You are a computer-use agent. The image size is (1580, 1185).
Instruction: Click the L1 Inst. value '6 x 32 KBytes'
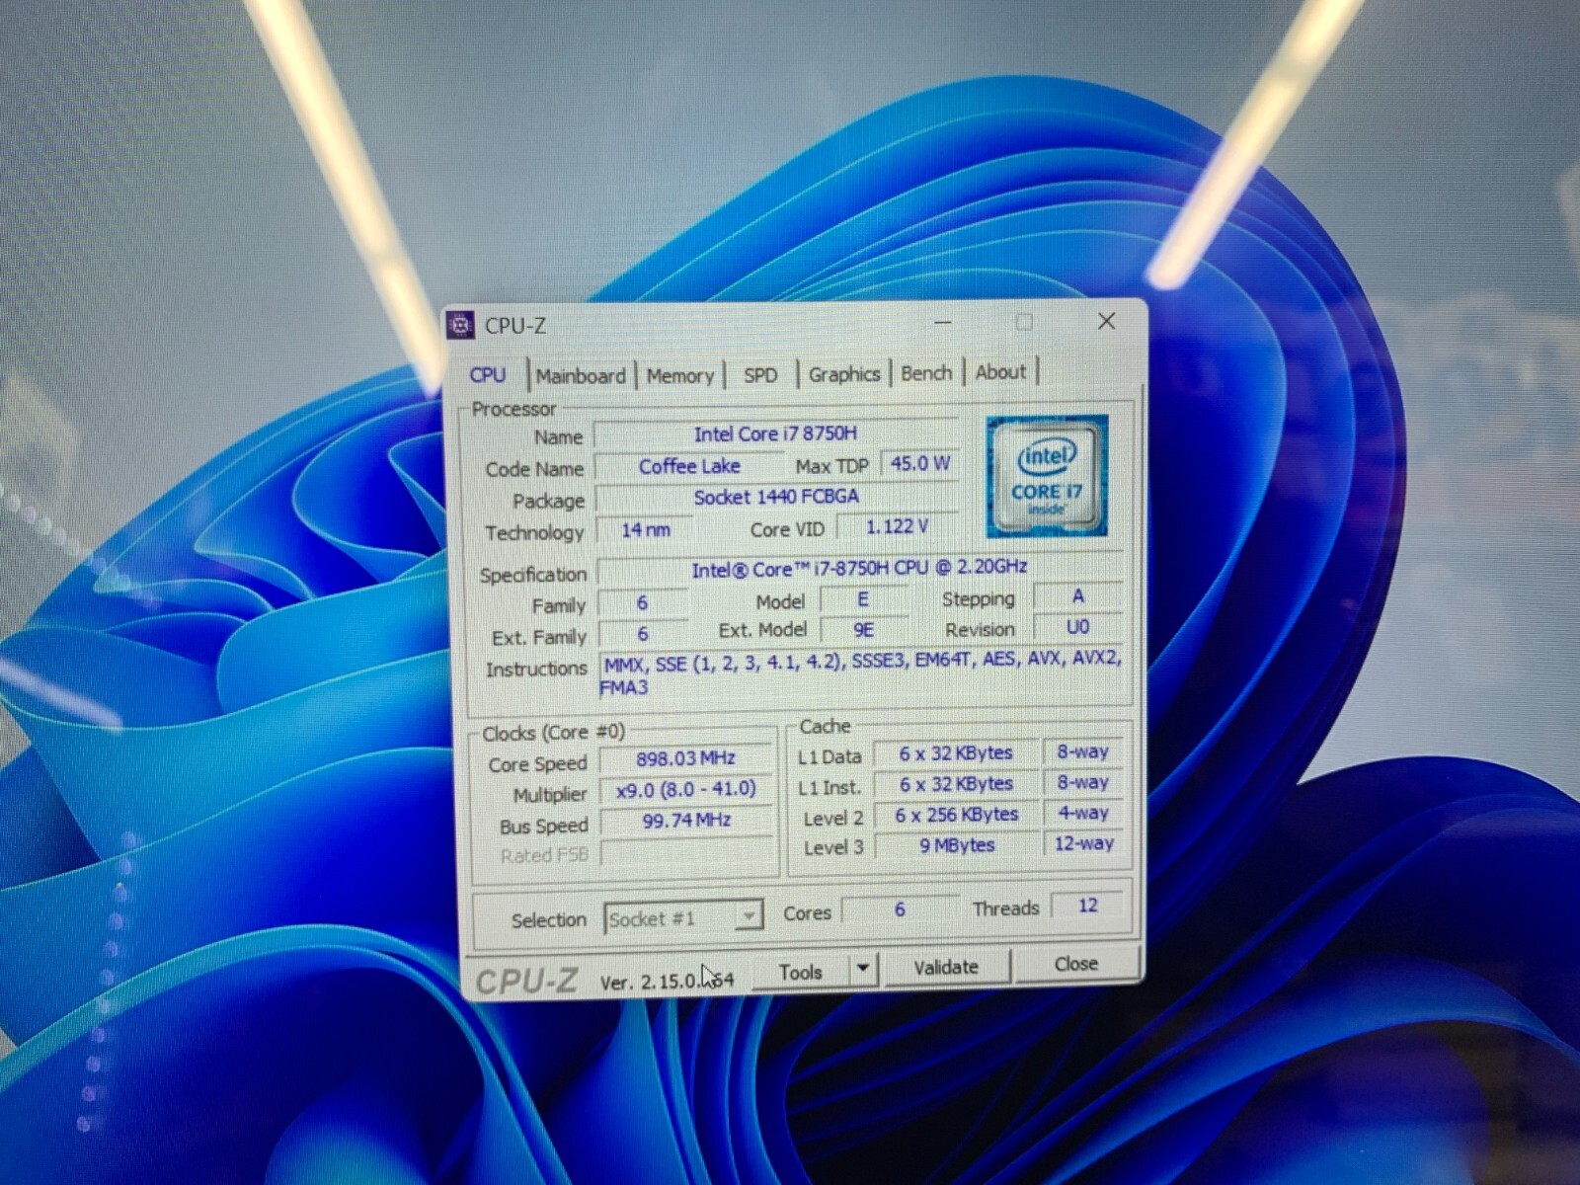955,784
